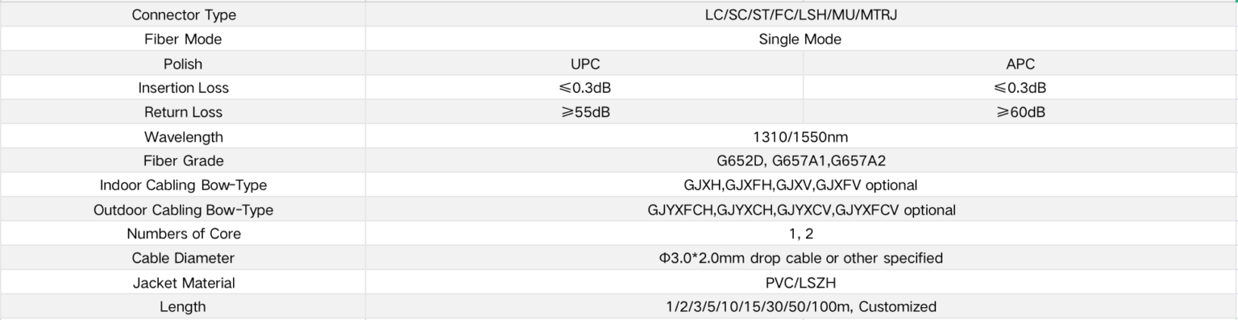Viewport: 1238px width, 320px height.
Task: Select the Numbers of Core label
Action: click(x=183, y=234)
